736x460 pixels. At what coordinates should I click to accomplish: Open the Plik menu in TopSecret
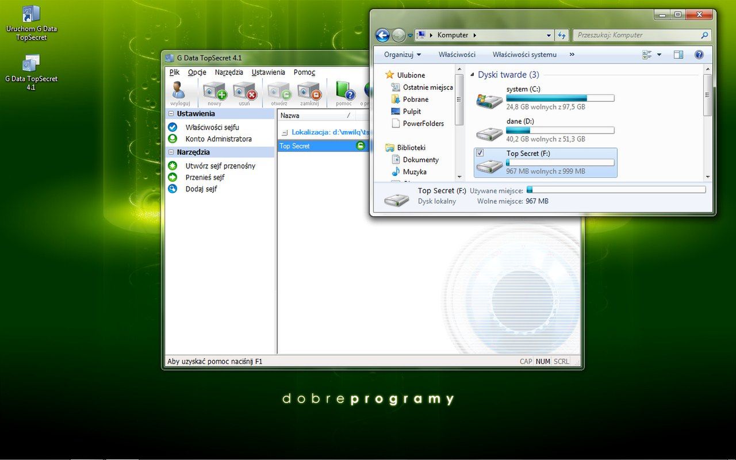(x=174, y=72)
